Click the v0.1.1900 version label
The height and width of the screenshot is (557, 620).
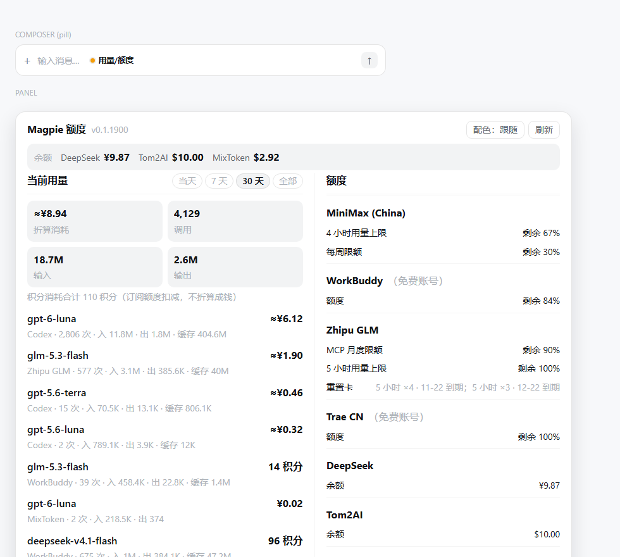(109, 130)
